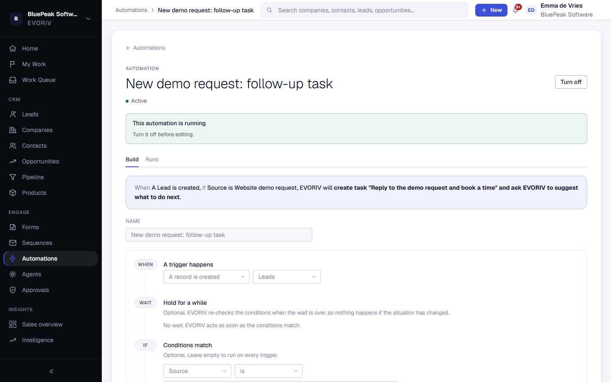Open the 'A record is created' trigger dropdown
611x382 pixels.
(x=206, y=277)
